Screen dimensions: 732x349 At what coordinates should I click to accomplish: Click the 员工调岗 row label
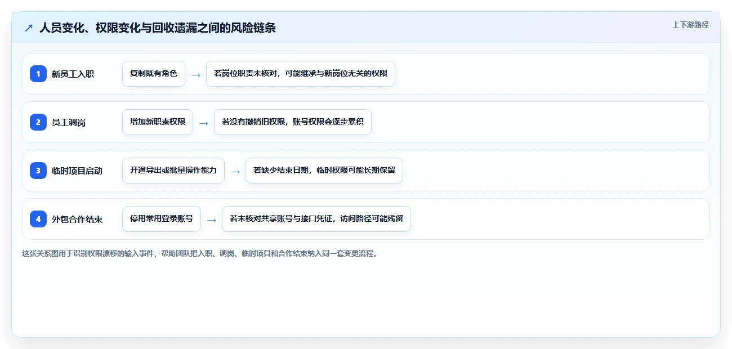[69, 122]
